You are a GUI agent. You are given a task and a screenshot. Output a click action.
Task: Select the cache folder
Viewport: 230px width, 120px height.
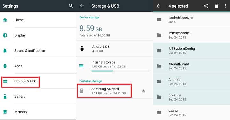coord(192,113)
